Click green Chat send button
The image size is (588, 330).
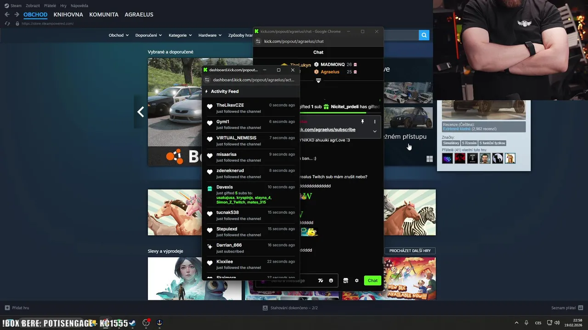(373, 280)
